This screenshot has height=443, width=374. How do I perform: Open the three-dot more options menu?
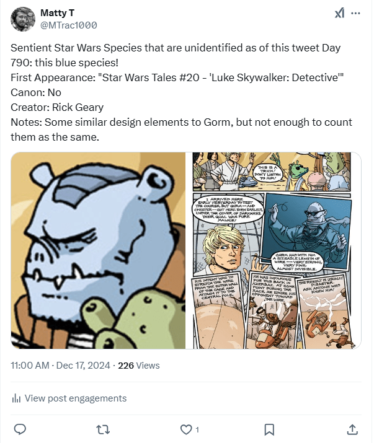click(x=355, y=14)
